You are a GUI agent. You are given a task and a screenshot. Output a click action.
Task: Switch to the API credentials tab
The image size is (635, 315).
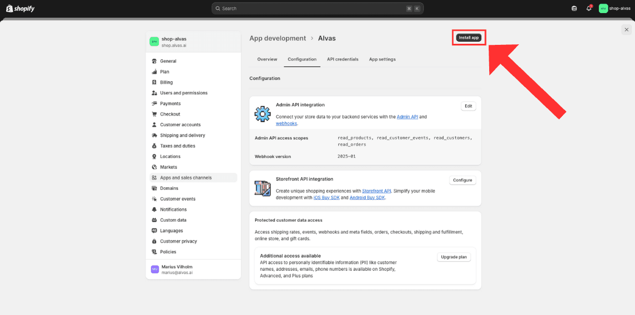tap(343, 59)
